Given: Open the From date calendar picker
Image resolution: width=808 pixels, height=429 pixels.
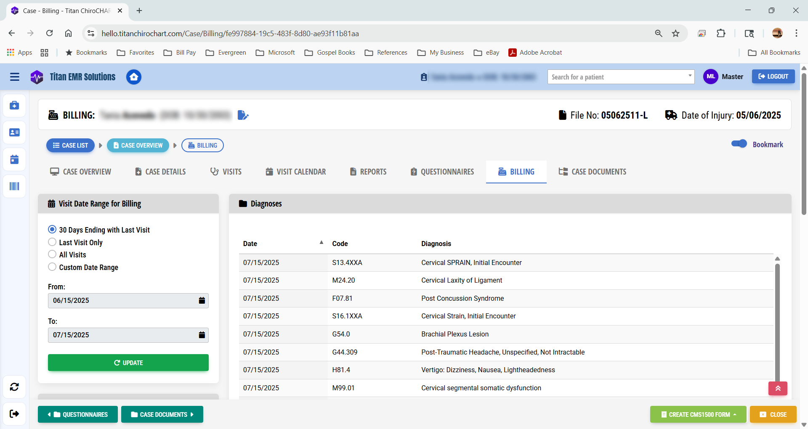Looking at the screenshot, I should [x=202, y=300].
